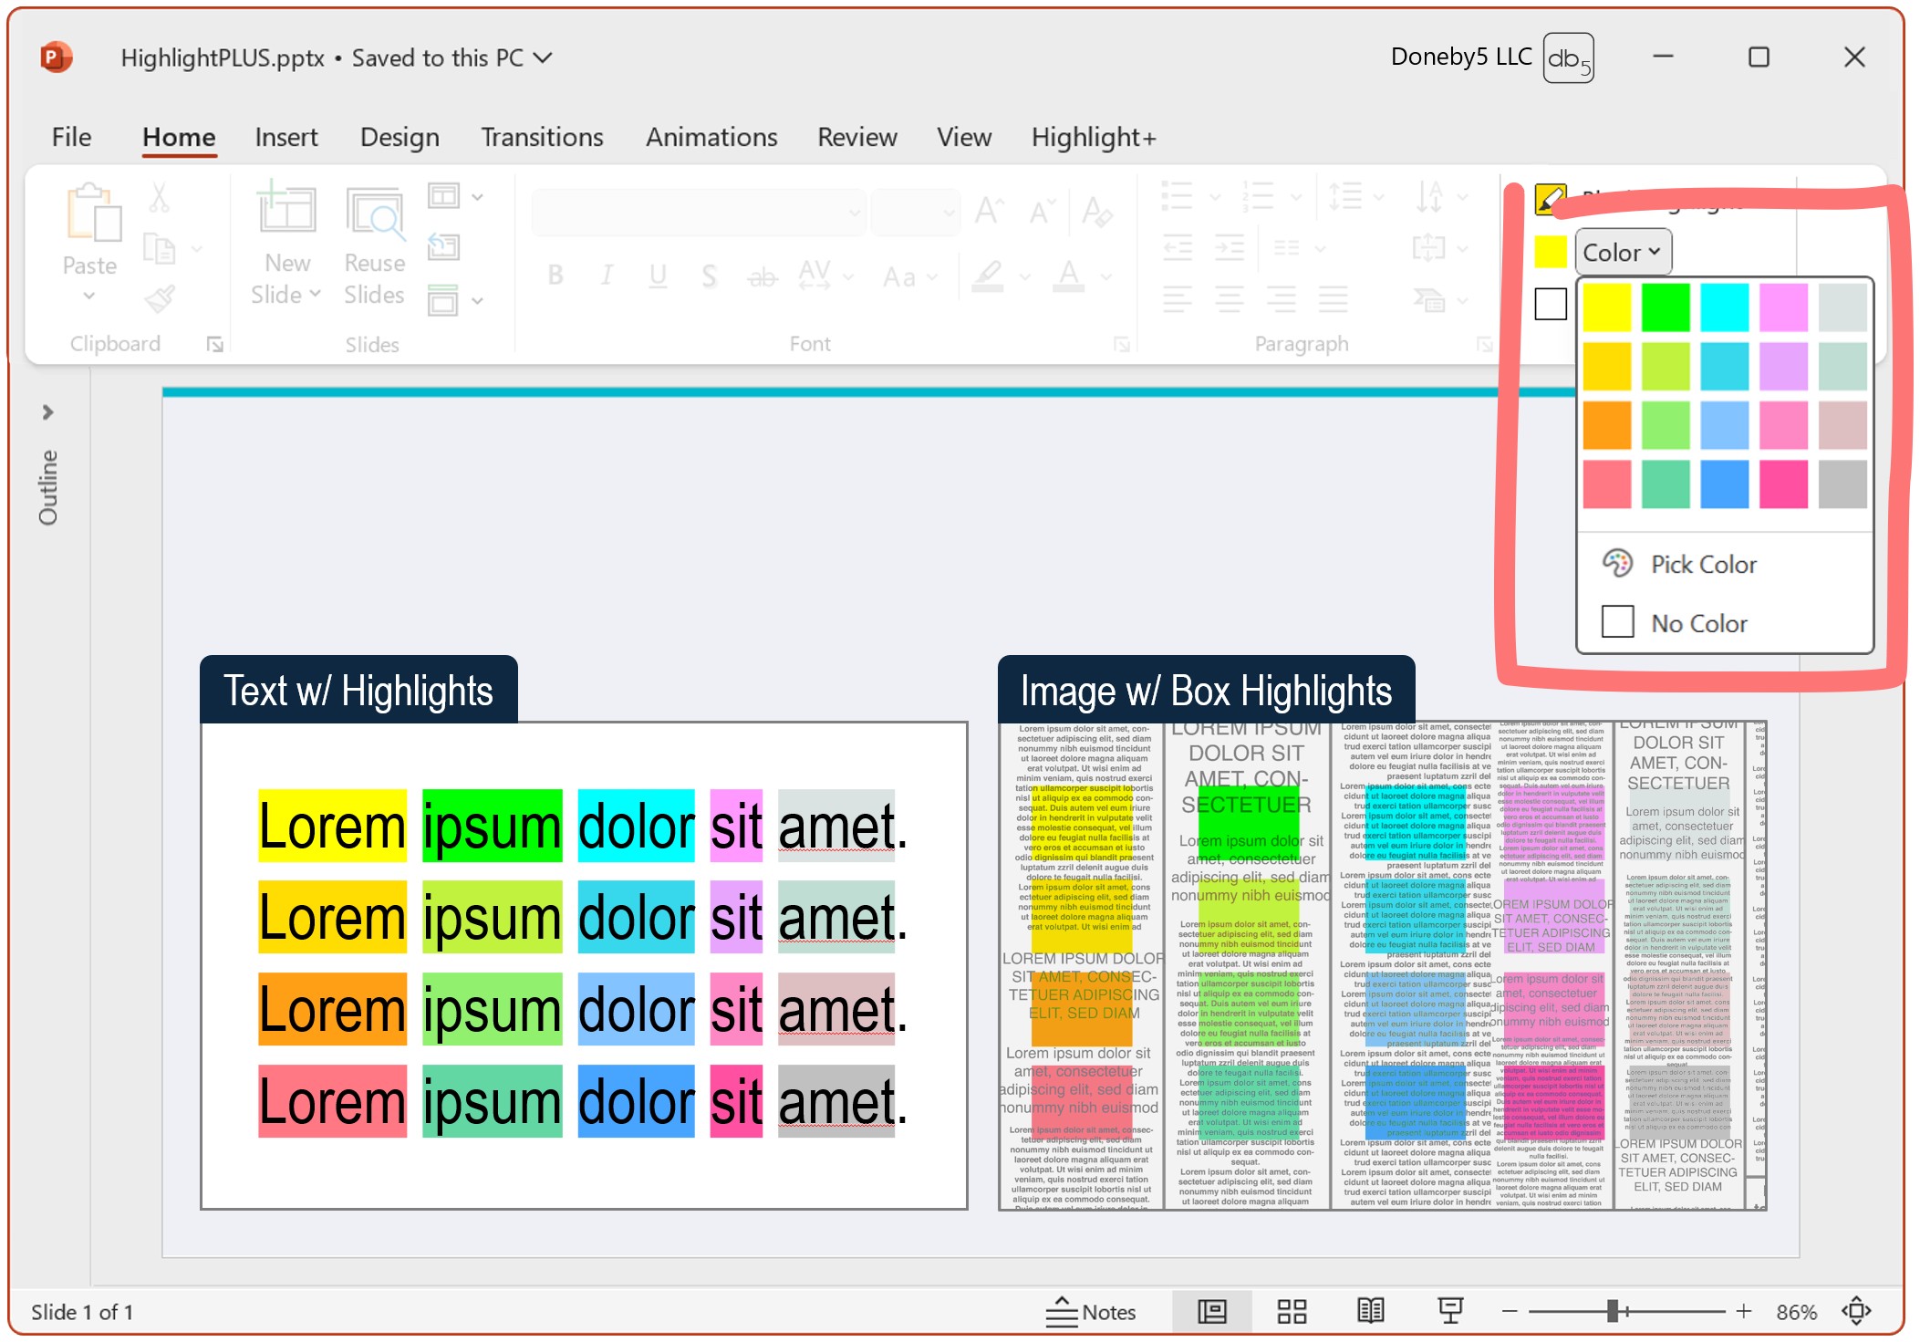Switch to Reading View
Screen dimensions: 1920x1342
tap(1370, 1311)
